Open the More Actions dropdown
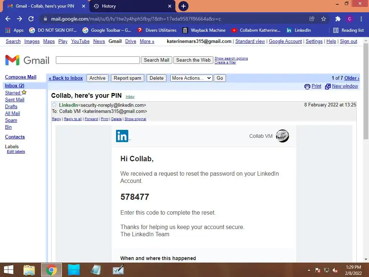The width and height of the screenshot is (369, 277). pyautogui.click(x=191, y=78)
